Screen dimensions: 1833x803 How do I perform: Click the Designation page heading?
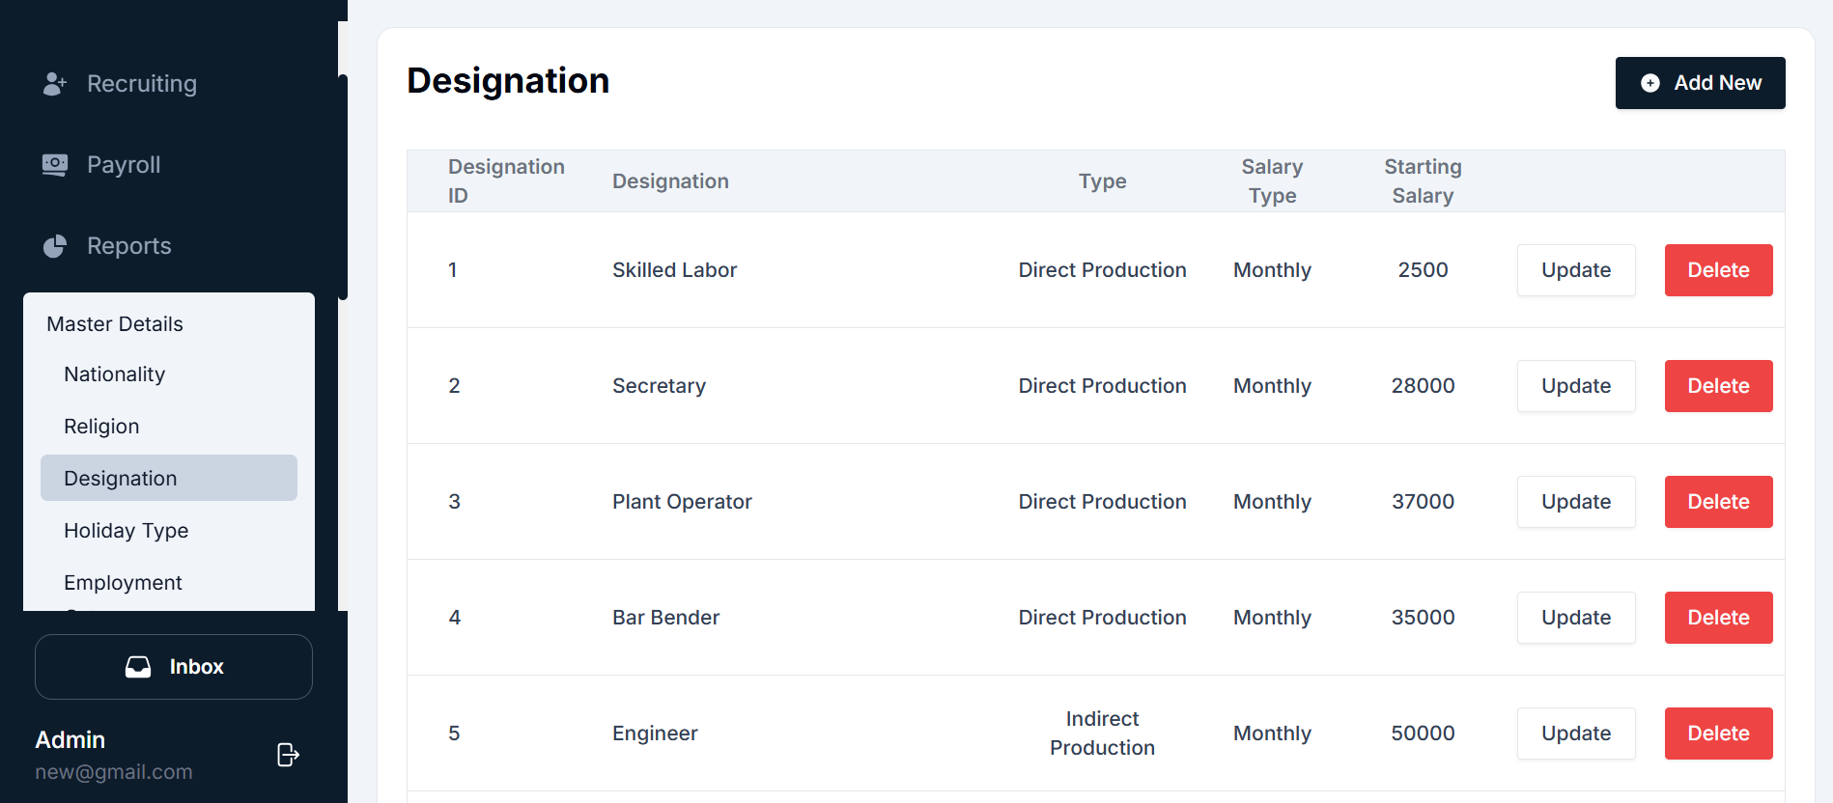pyautogui.click(x=508, y=81)
